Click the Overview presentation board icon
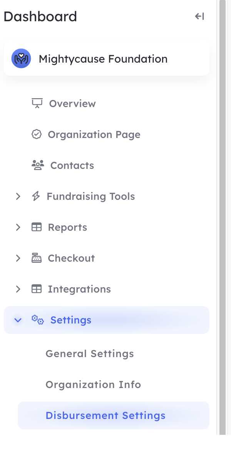The image size is (231, 463). [37, 103]
